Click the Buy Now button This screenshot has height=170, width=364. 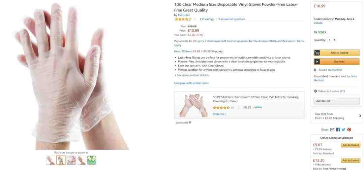tap(337, 62)
